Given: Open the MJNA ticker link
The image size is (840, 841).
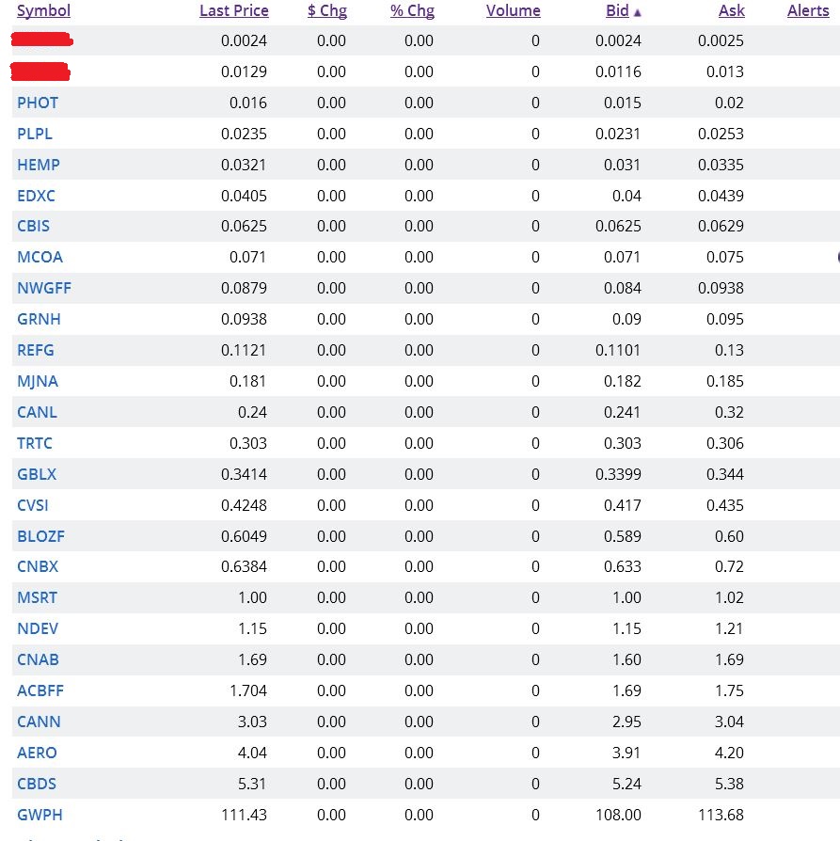Looking at the screenshot, I should coord(38,381).
